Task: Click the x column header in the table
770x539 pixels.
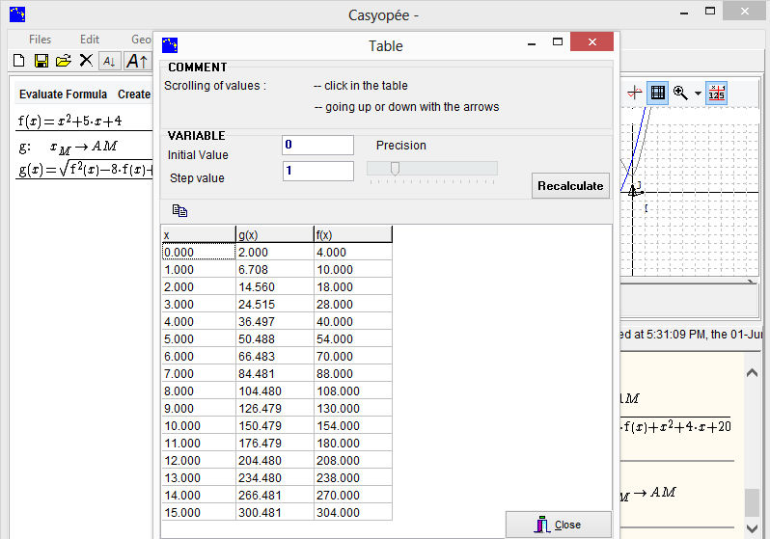Action: [x=199, y=234]
